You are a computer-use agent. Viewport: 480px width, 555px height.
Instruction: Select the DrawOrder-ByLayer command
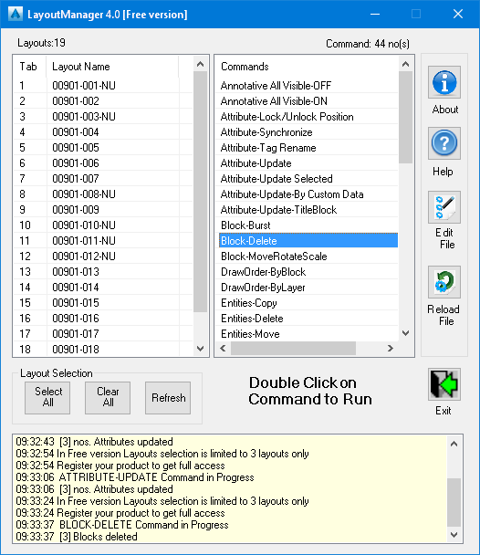click(x=307, y=288)
